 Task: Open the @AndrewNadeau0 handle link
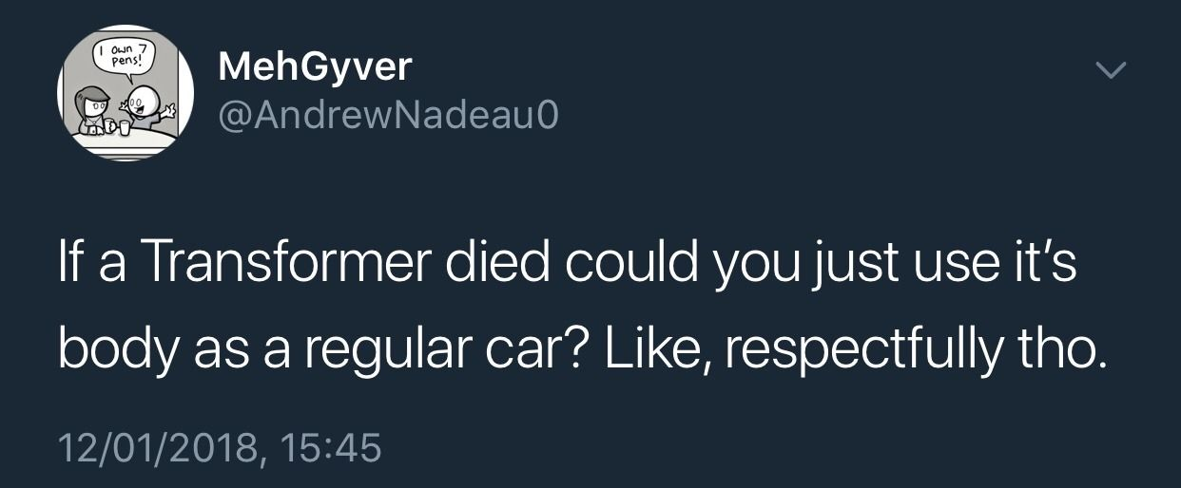[x=389, y=116]
